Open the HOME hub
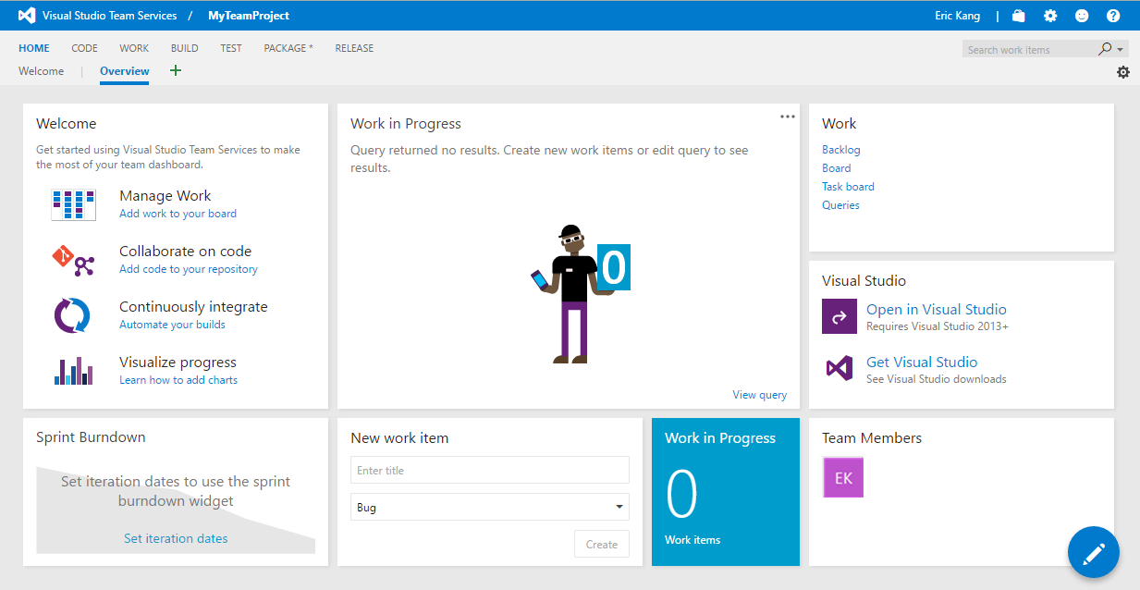The image size is (1140, 590). (34, 48)
